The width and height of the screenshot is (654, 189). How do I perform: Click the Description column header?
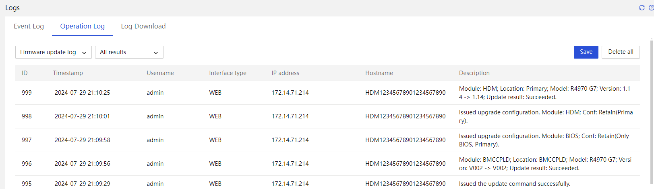[x=474, y=73]
